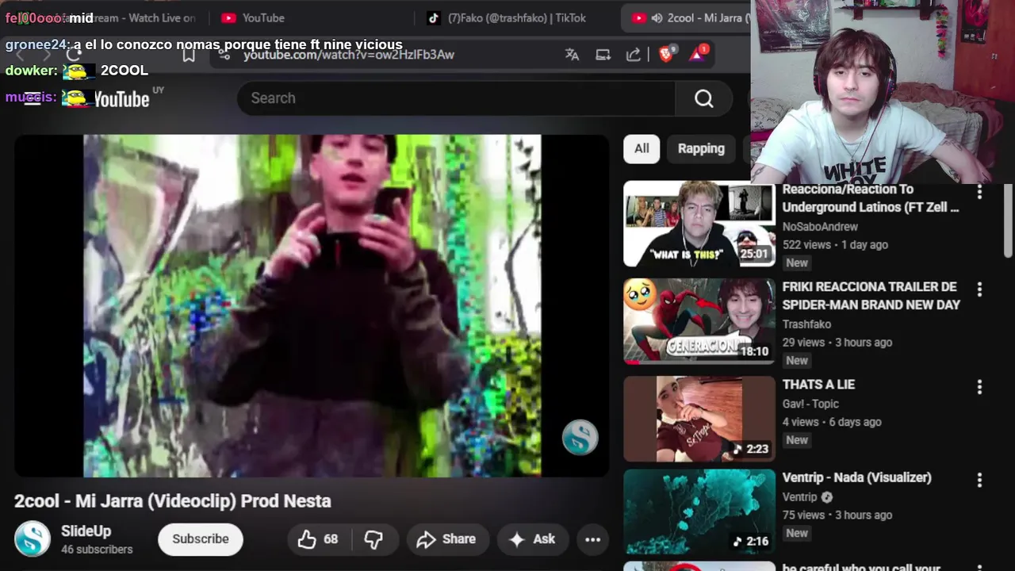Open the THATS A LIE video thumbnail

[699, 419]
